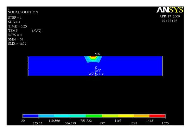190x132 pixels.
Task: Click the 'TIME = 0.25' label
Action: 17,26
